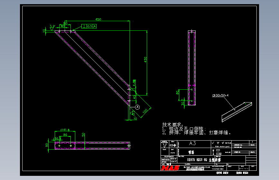Select the first-angle projection symbol in title block
The width and height of the screenshot is (279, 180).
[173, 145]
